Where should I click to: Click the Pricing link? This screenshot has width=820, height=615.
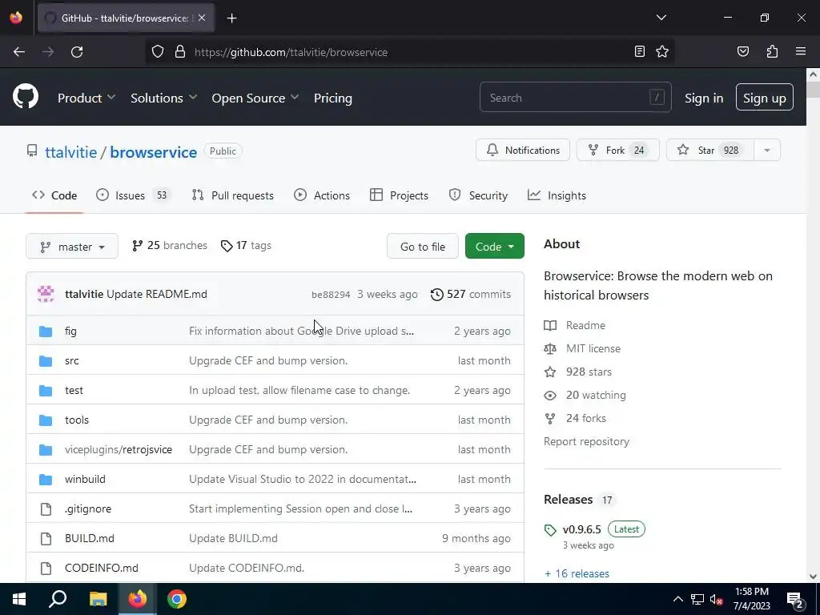(x=332, y=98)
